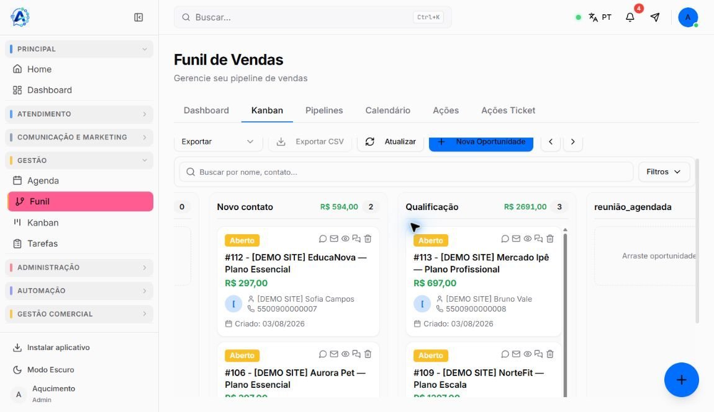Image resolution: width=714 pixels, height=412 pixels.
Task: Open the user avatar menu
Action: point(687,17)
